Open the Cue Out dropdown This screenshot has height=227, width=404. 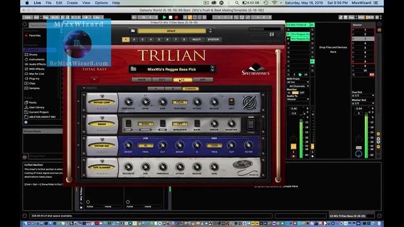coord(363,95)
